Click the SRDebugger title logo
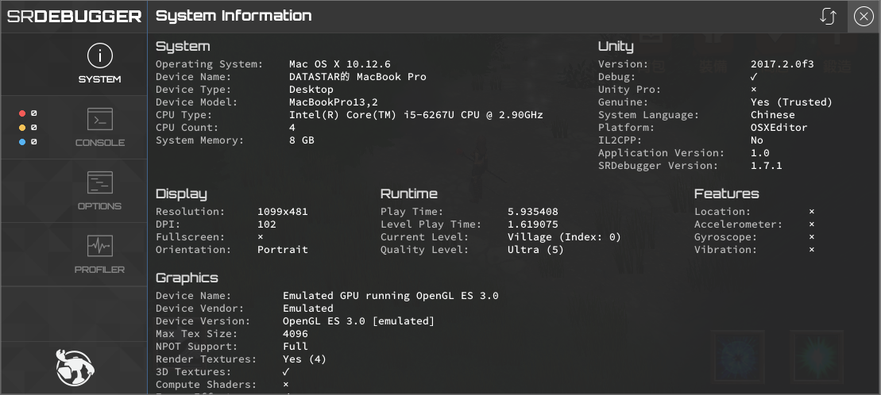Image resolution: width=881 pixels, height=395 pixels. tap(74, 17)
